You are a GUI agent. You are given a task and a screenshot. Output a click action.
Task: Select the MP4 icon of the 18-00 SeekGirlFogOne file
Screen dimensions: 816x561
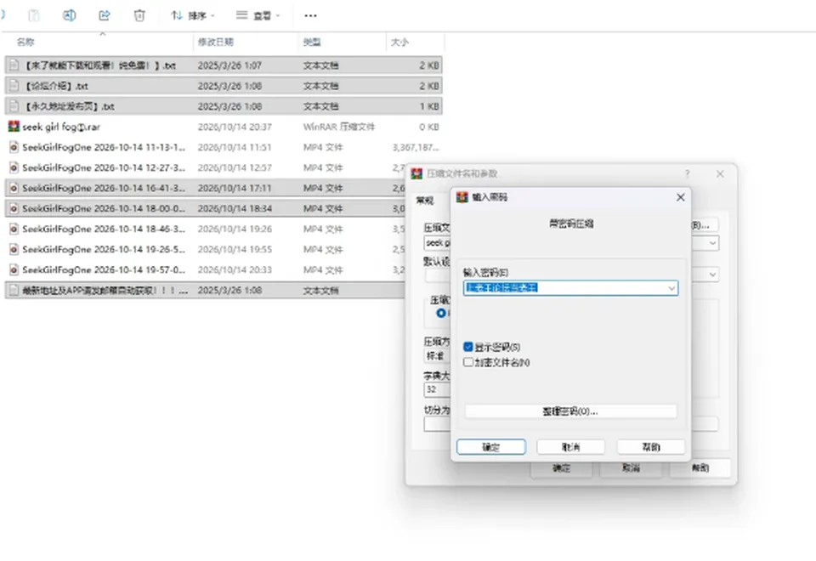click(x=14, y=208)
